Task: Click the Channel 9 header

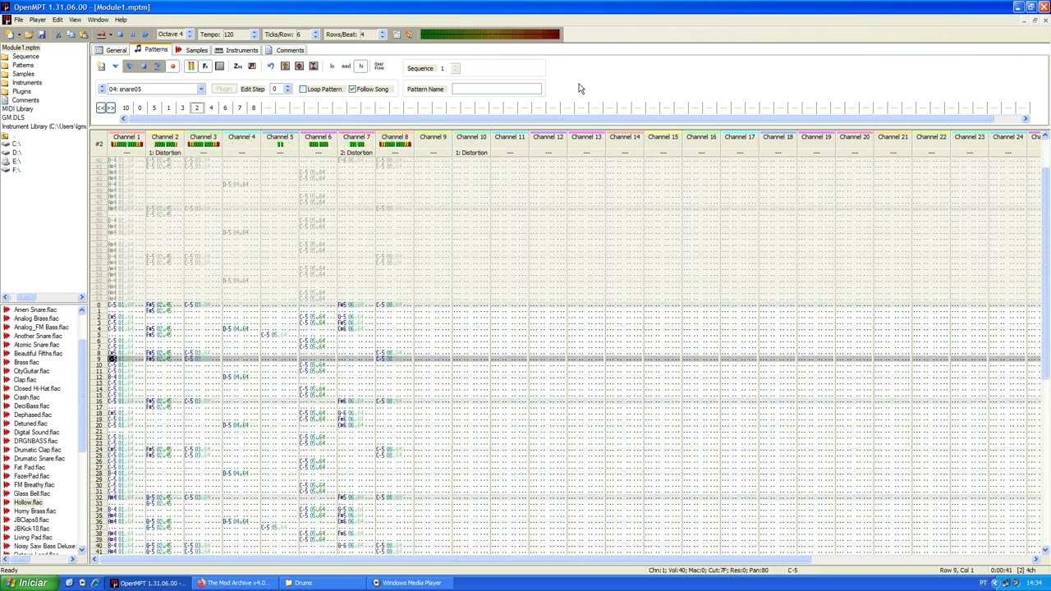Action: coord(433,137)
